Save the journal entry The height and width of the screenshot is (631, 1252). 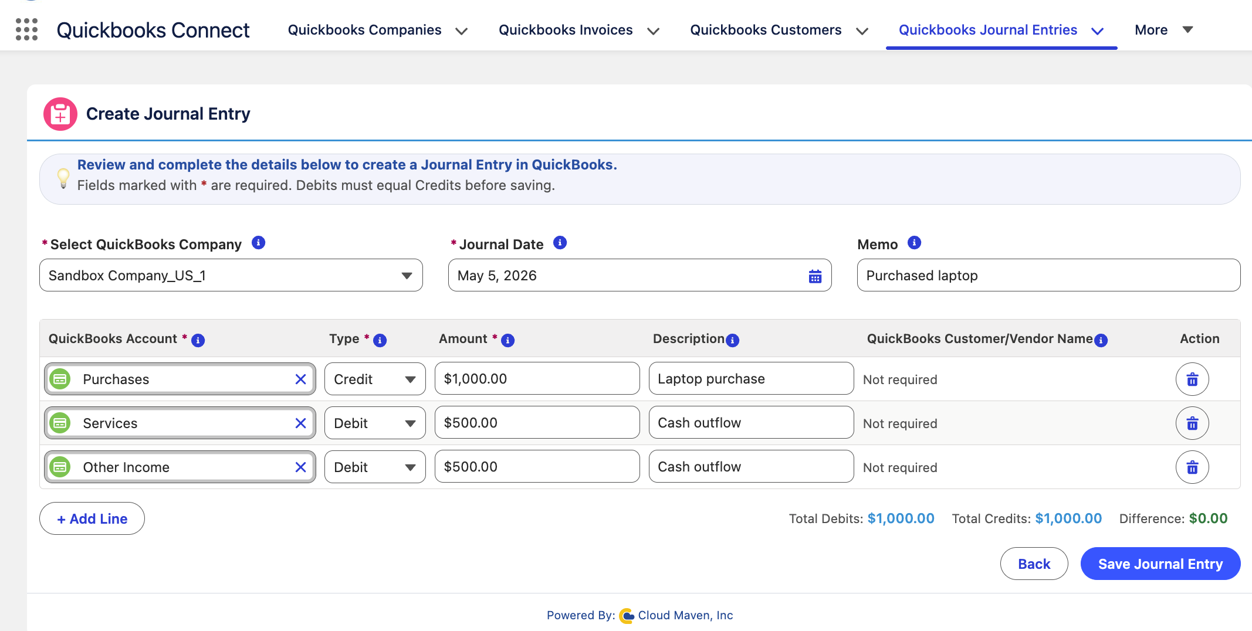(1160, 564)
